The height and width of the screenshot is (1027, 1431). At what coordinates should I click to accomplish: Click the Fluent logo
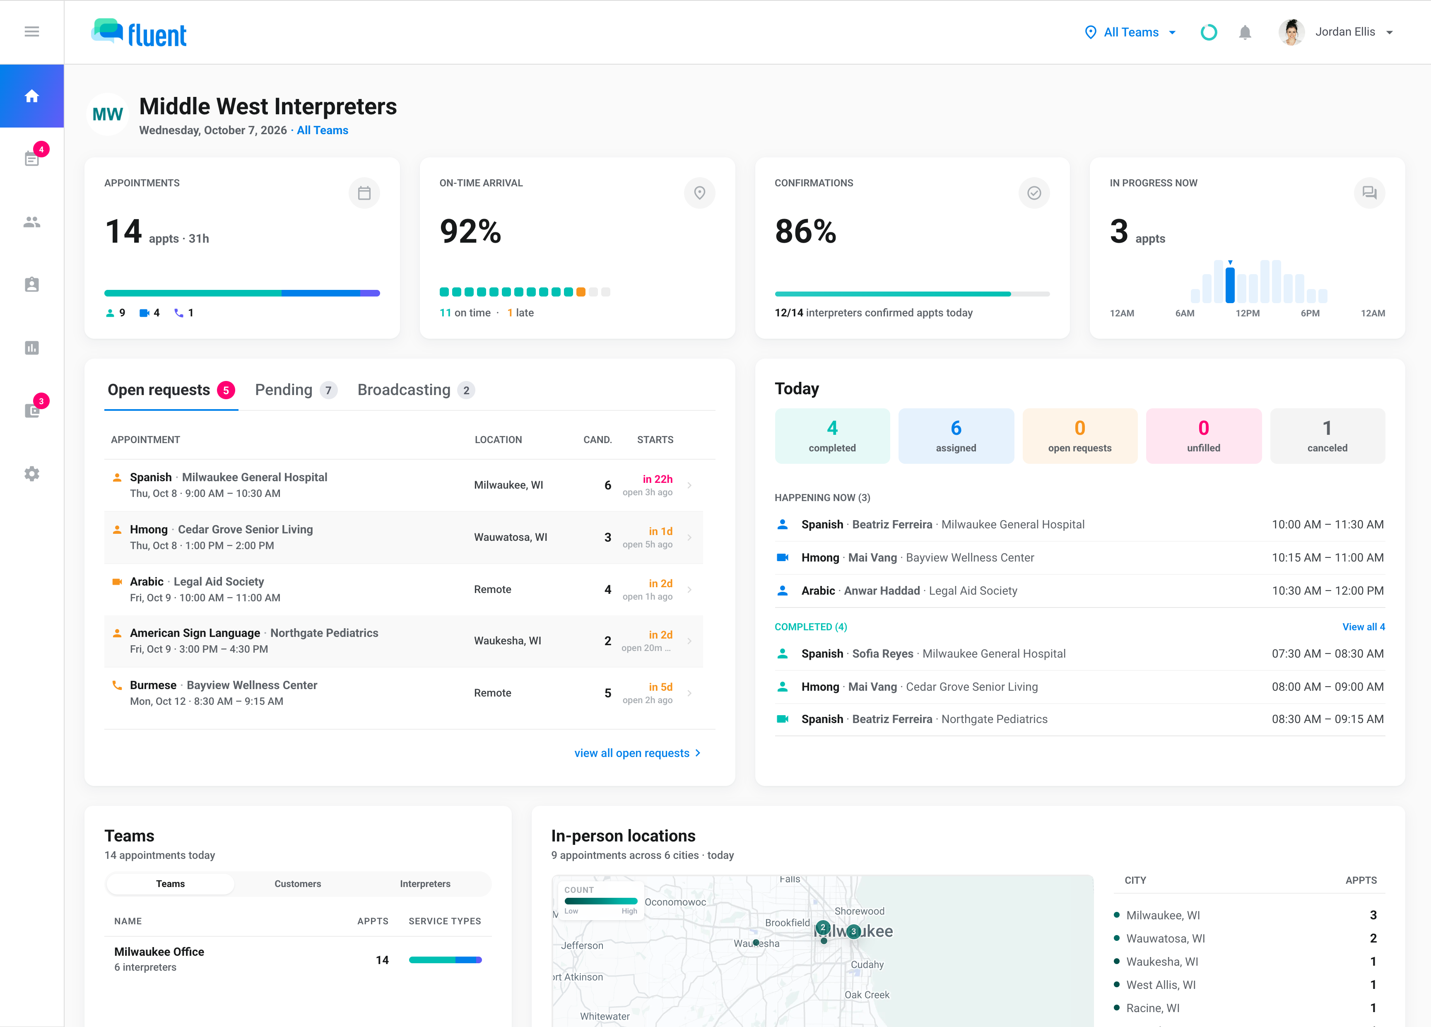pyautogui.click(x=139, y=33)
